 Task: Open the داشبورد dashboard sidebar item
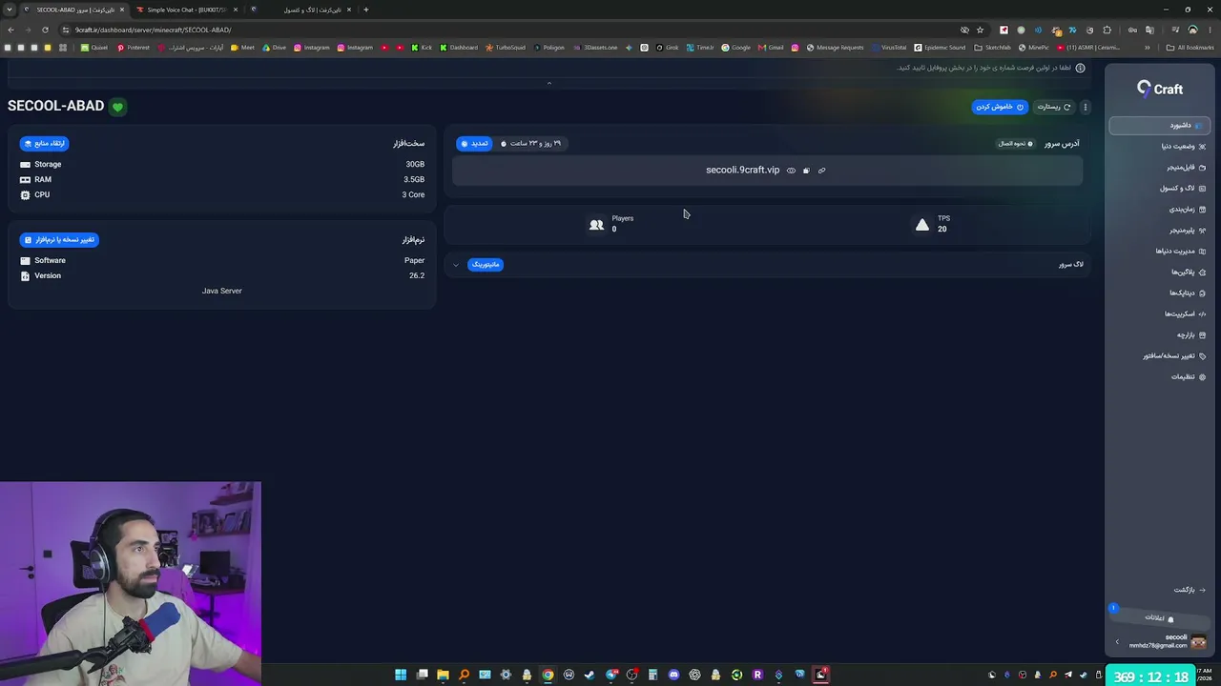1160,126
